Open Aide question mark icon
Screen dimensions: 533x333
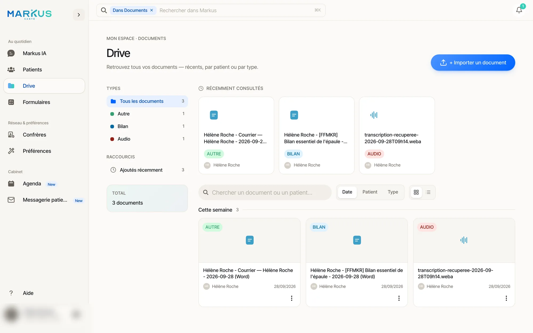coord(11,293)
